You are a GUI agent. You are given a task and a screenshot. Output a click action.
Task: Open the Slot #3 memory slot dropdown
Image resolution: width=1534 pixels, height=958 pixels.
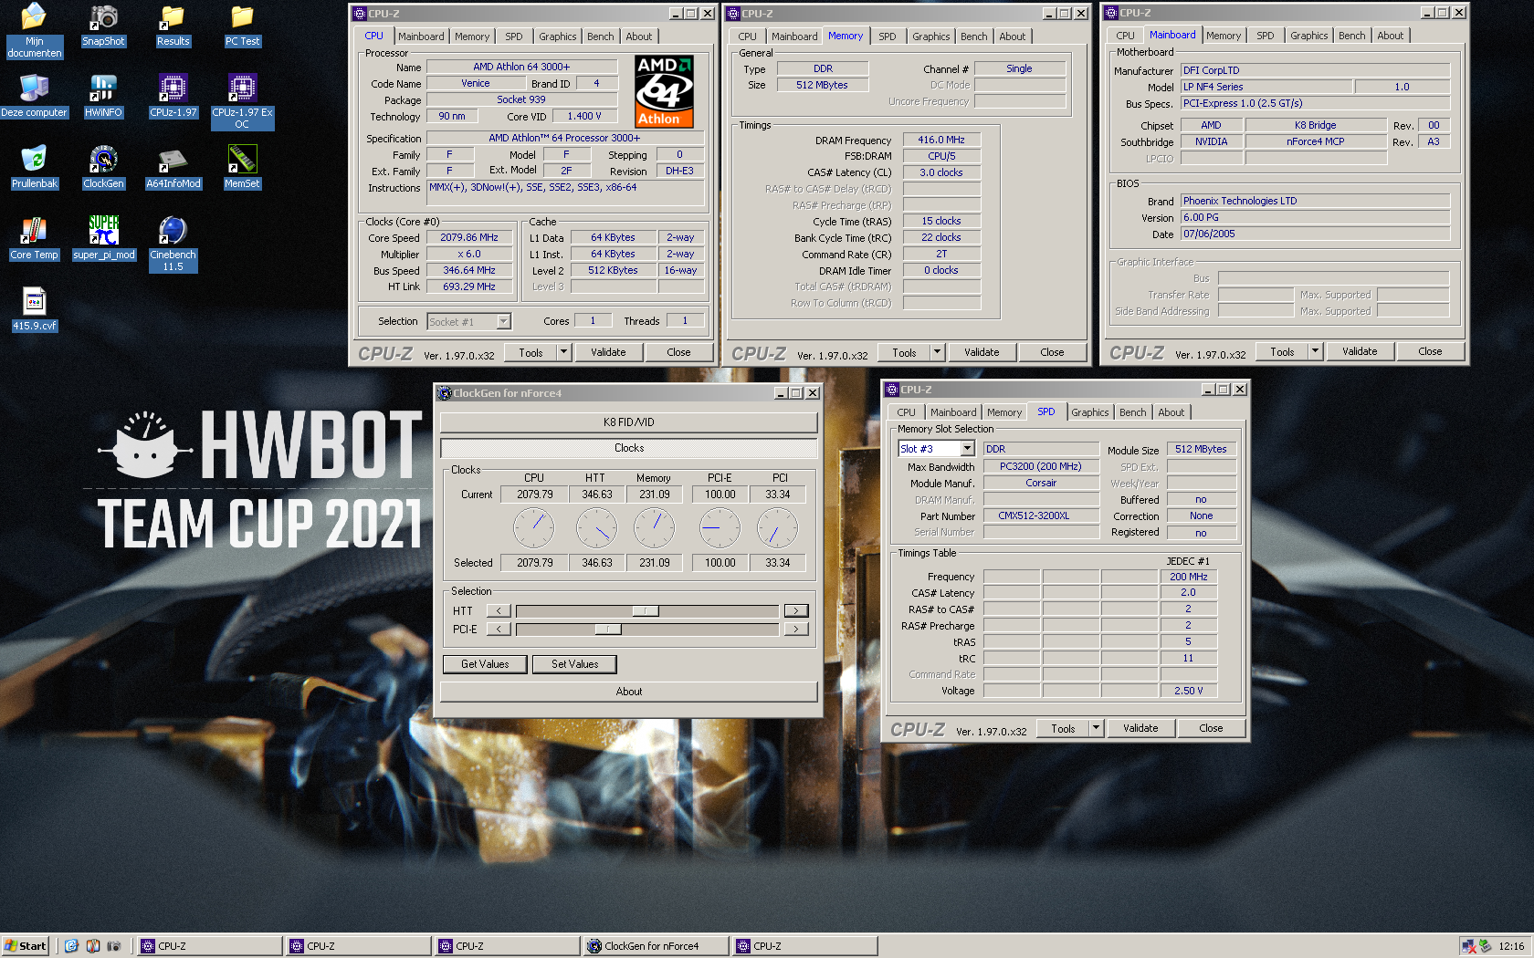click(967, 449)
